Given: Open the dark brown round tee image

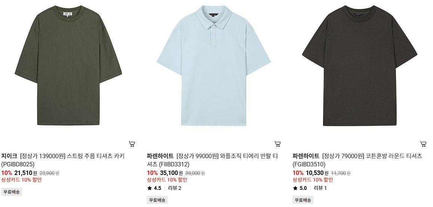Looking at the screenshot, I should click(x=359, y=66).
